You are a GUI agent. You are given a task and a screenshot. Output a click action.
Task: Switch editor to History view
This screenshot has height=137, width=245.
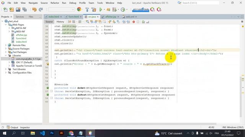[x=60, y=22]
